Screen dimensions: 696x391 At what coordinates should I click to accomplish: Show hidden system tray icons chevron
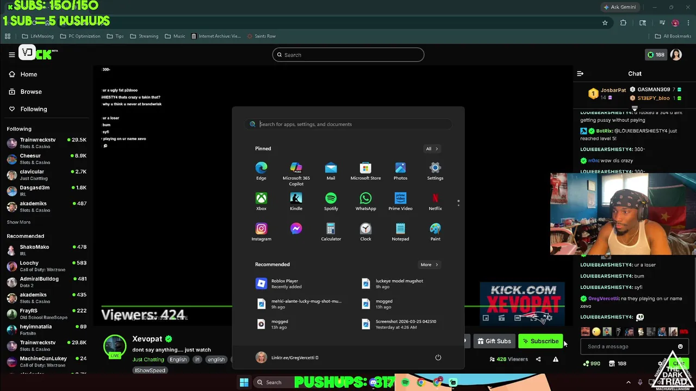pos(629,382)
